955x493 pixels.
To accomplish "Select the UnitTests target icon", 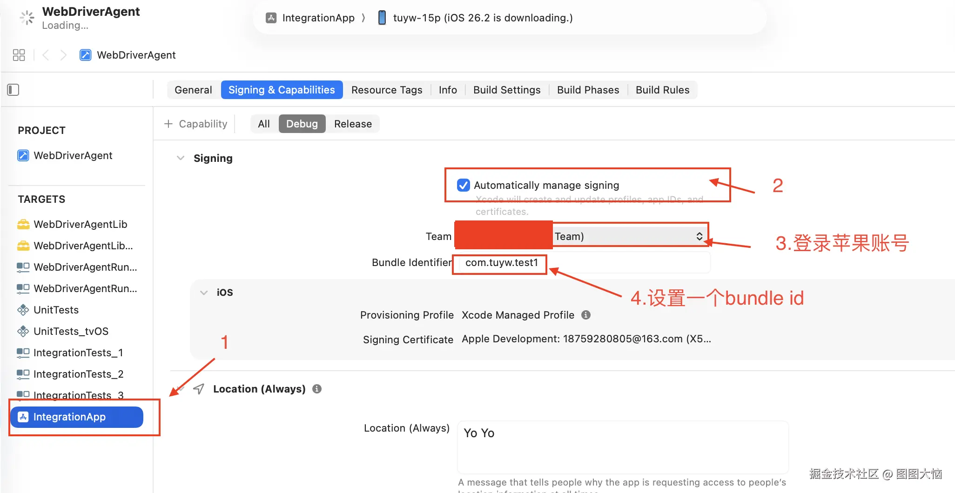I will click(x=23, y=310).
